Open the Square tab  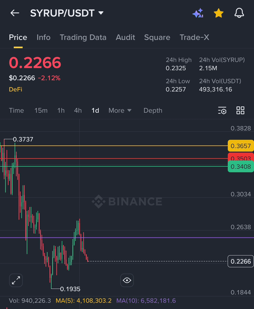[x=157, y=37]
